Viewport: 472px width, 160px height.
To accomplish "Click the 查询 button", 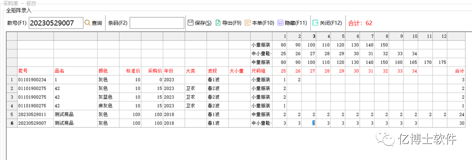I will tap(94, 23).
